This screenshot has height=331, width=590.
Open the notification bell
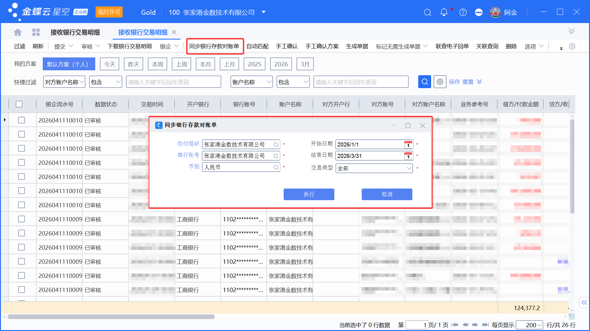pyautogui.click(x=444, y=12)
